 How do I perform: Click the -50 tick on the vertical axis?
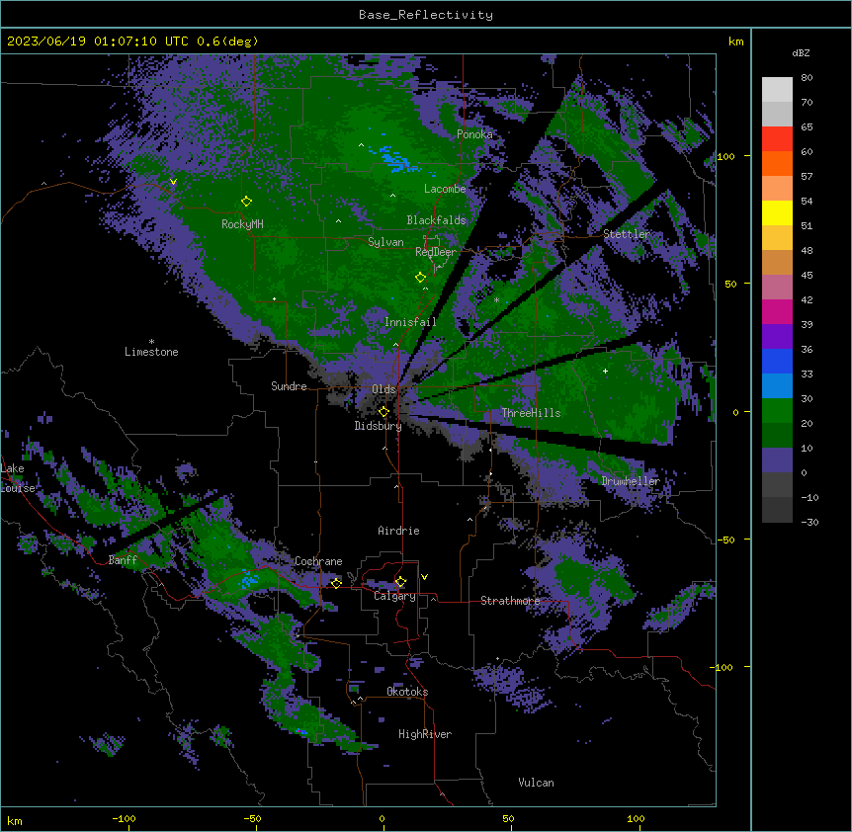[725, 540]
